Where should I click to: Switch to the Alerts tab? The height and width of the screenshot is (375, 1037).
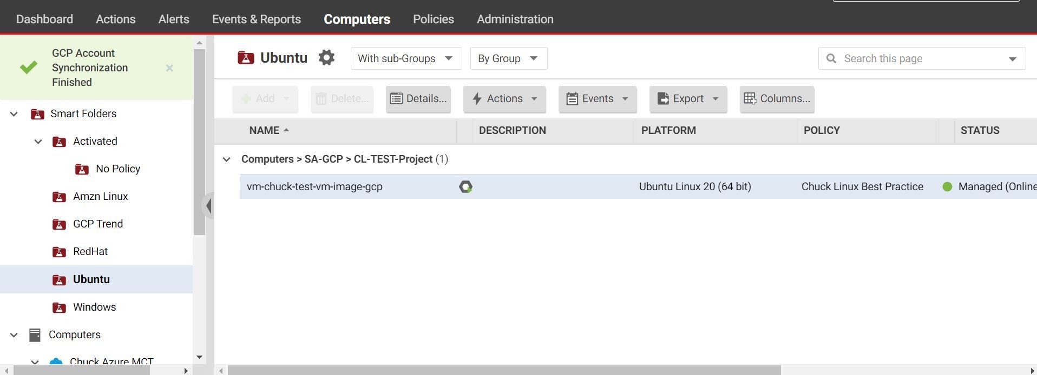[x=174, y=19]
